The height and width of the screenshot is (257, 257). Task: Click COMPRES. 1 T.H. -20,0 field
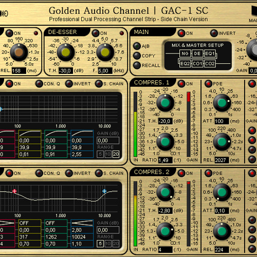tap(165, 121)
